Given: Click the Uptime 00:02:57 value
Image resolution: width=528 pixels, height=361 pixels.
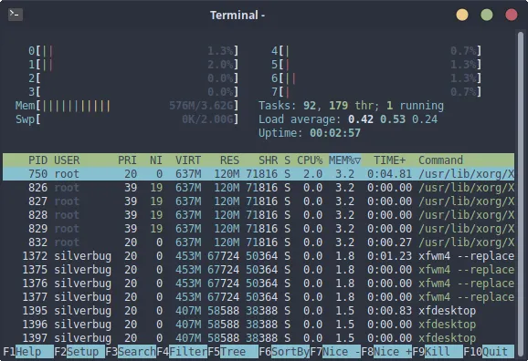Looking at the screenshot, I should (x=335, y=133).
